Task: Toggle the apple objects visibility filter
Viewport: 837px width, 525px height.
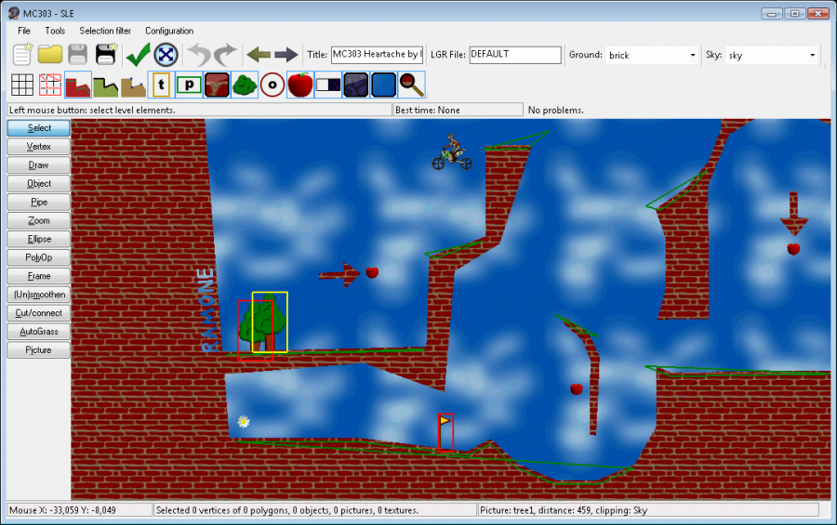Action: [299, 85]
